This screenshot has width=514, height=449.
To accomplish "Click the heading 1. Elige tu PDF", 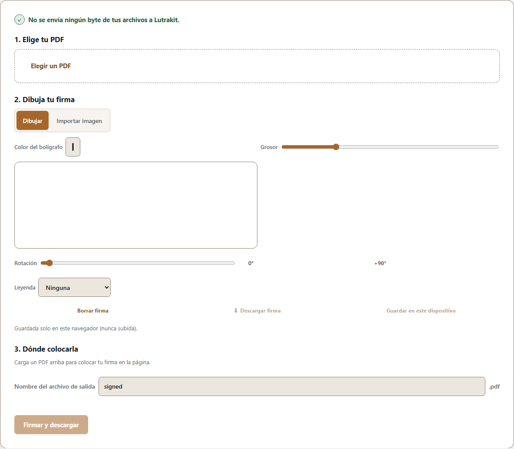I will coord(40,40).
